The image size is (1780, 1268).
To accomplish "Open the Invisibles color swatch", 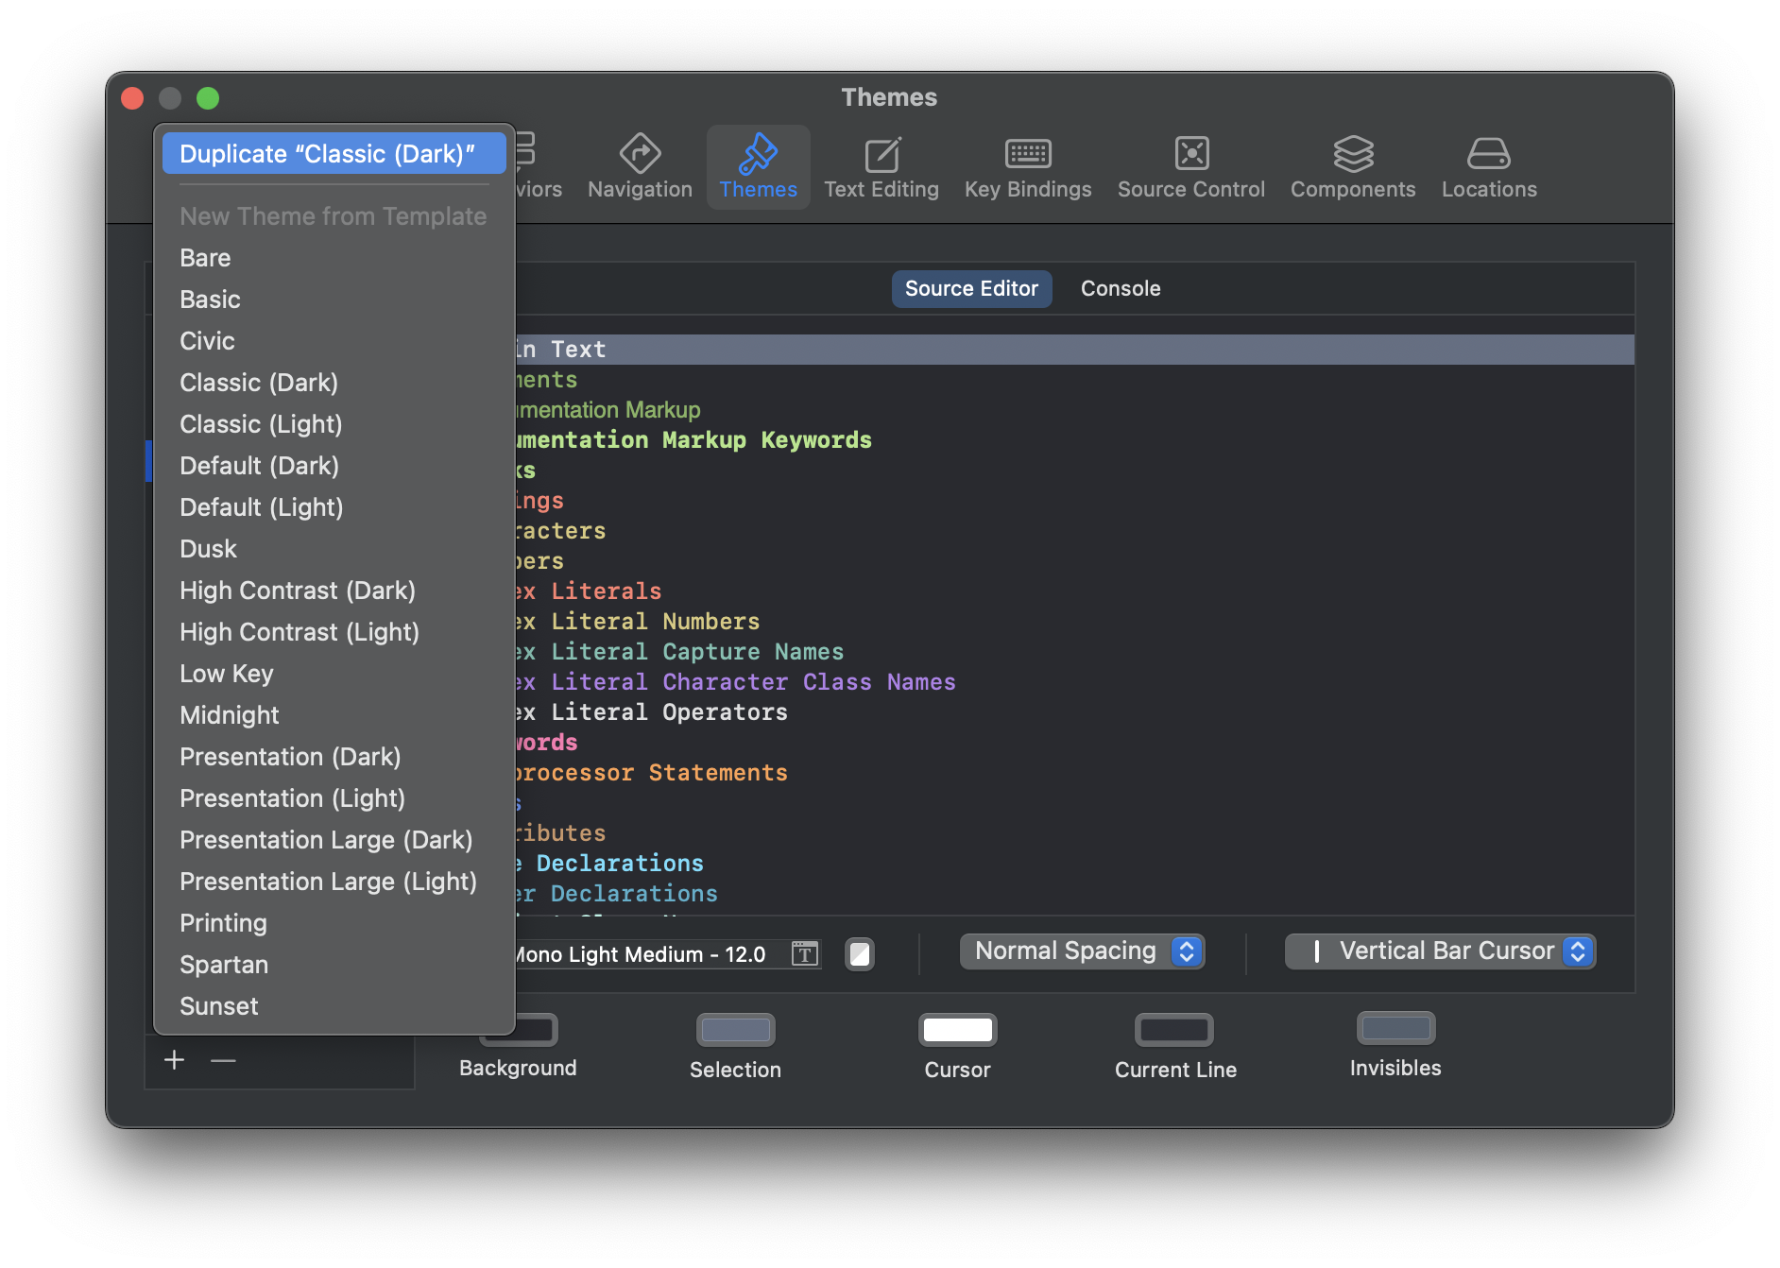I will 1395,1028.
